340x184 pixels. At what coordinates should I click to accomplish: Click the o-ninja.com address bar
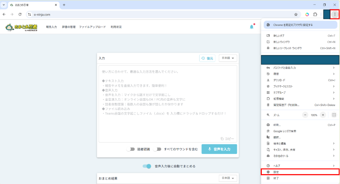pyautogui.click(x=162, y=15)
